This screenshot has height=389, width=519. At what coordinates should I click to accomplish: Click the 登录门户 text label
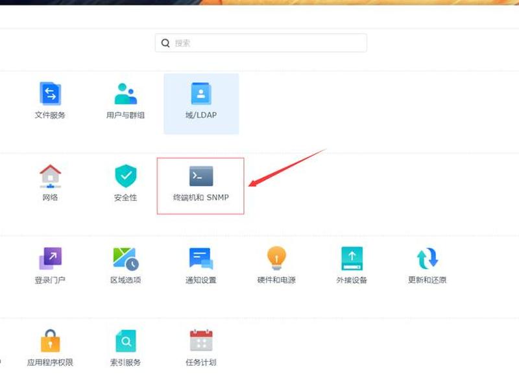(x=50, y=280)
